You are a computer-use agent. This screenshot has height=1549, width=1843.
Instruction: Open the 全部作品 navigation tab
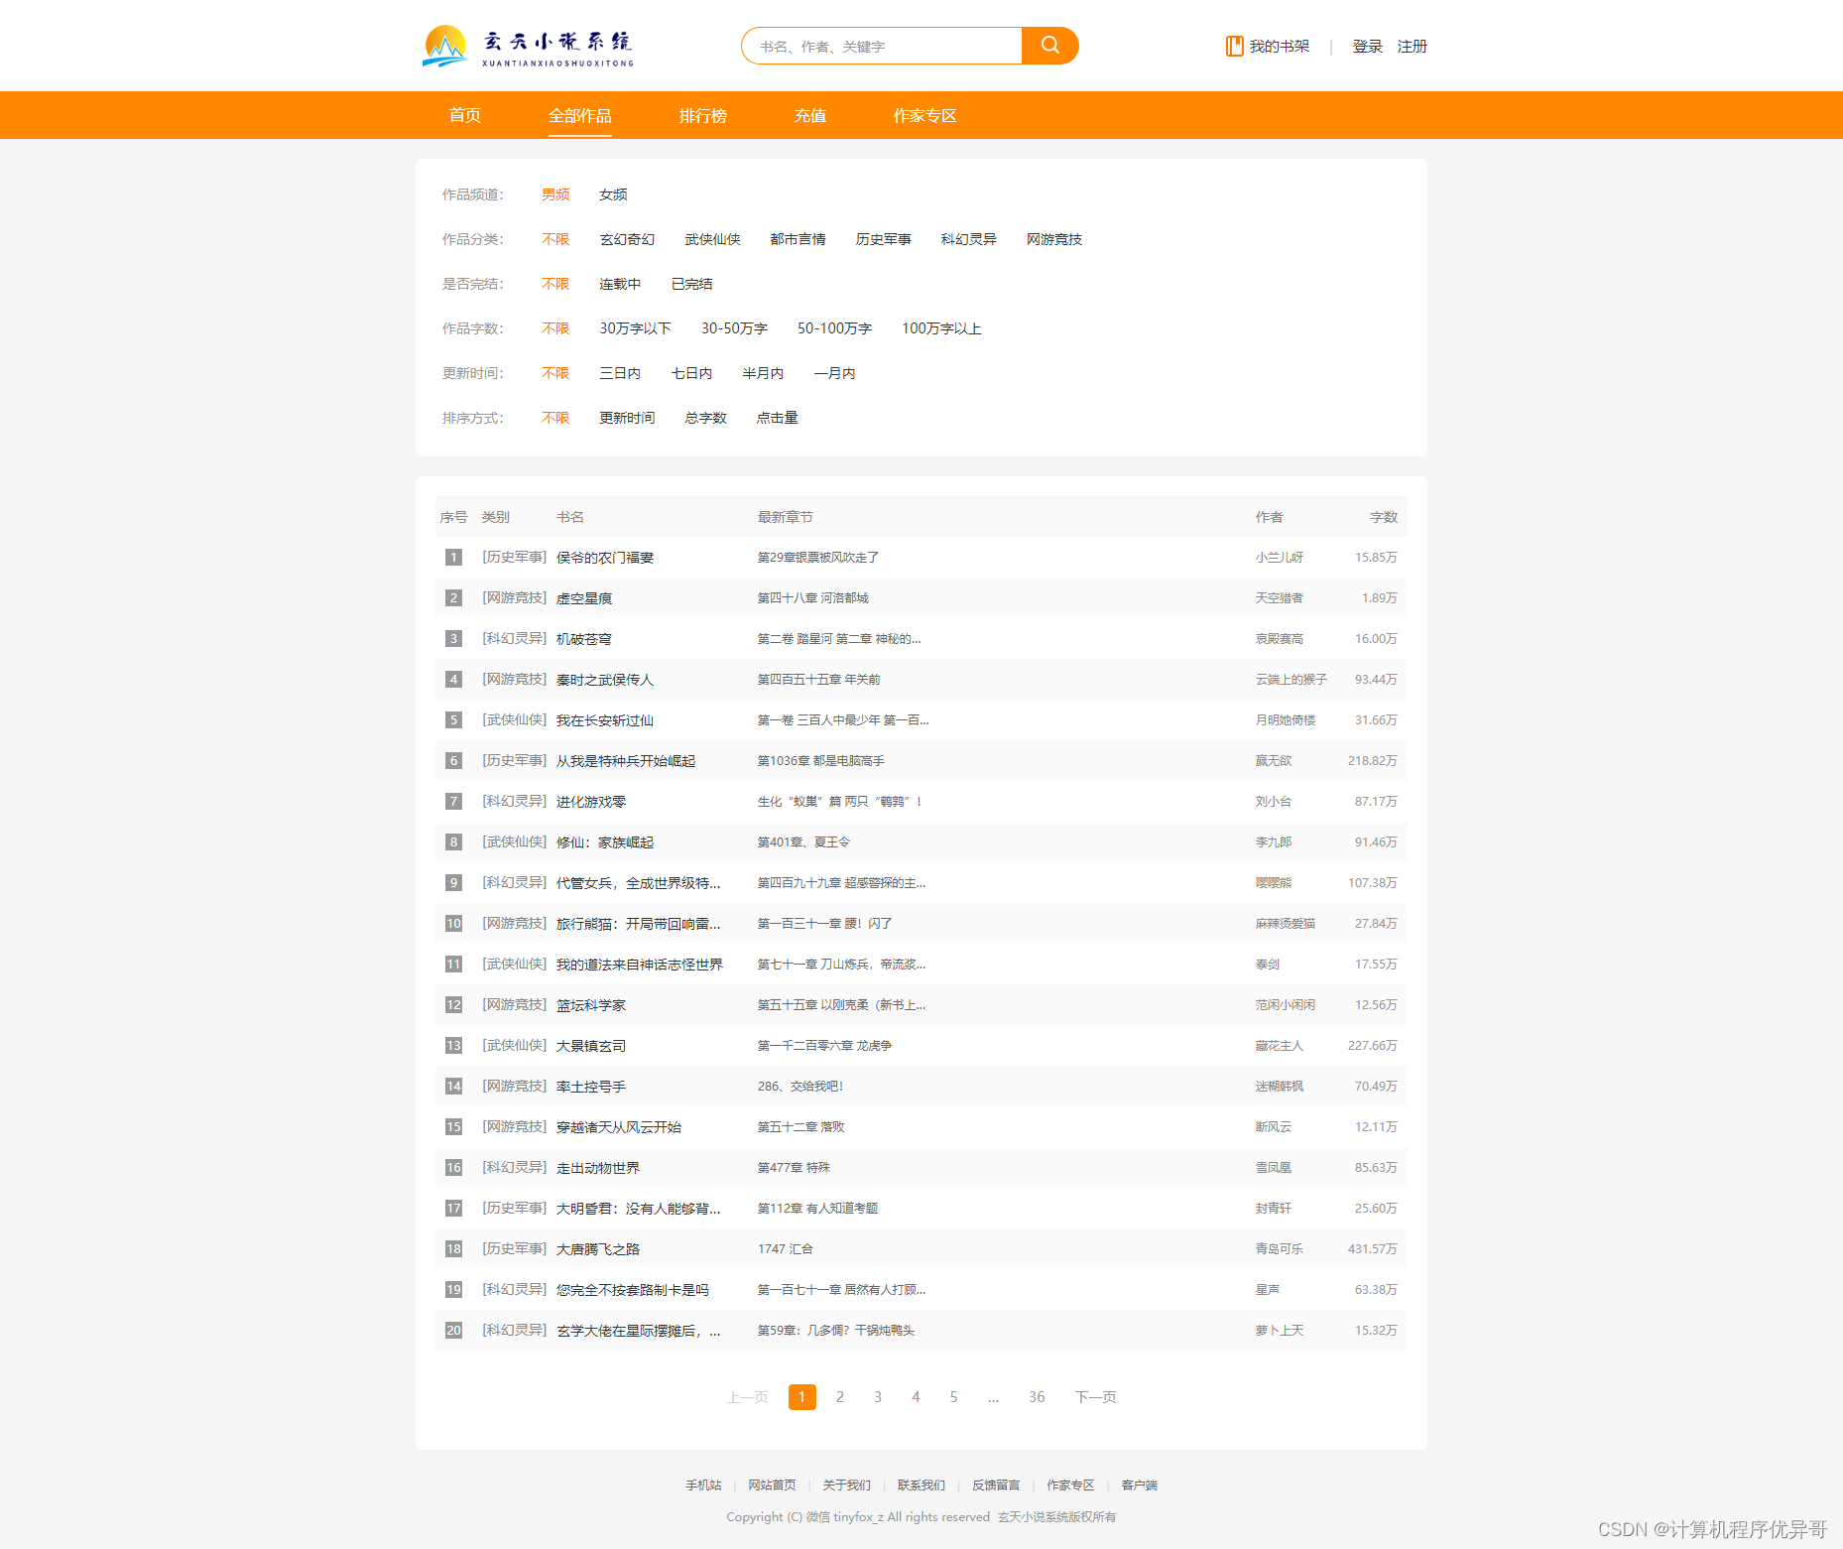(x=580, y=115)
